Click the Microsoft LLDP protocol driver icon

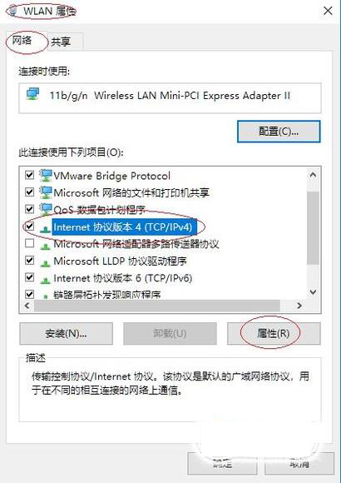click(x=46, y=263)
